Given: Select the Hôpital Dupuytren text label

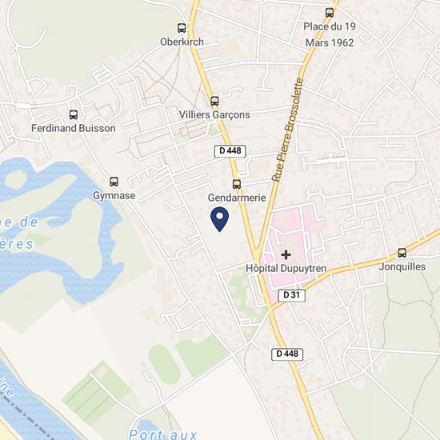Looking at the screenshot, I should [286, 268].
